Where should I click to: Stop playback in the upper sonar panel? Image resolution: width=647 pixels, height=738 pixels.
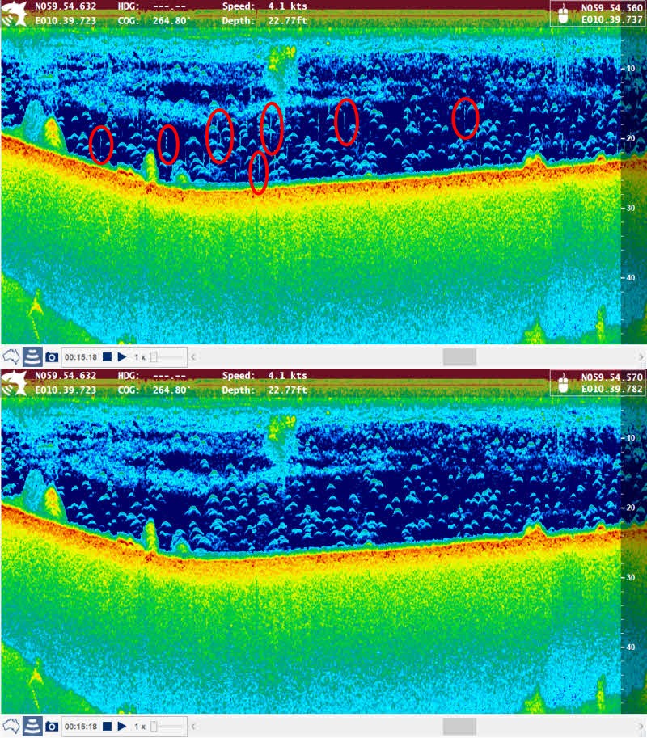[107, 356]
